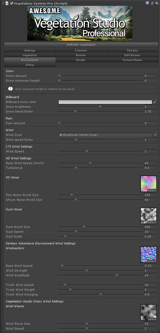Click Select under the Windvectors texture
The image size is (160, 333).
tap(152, 261)
